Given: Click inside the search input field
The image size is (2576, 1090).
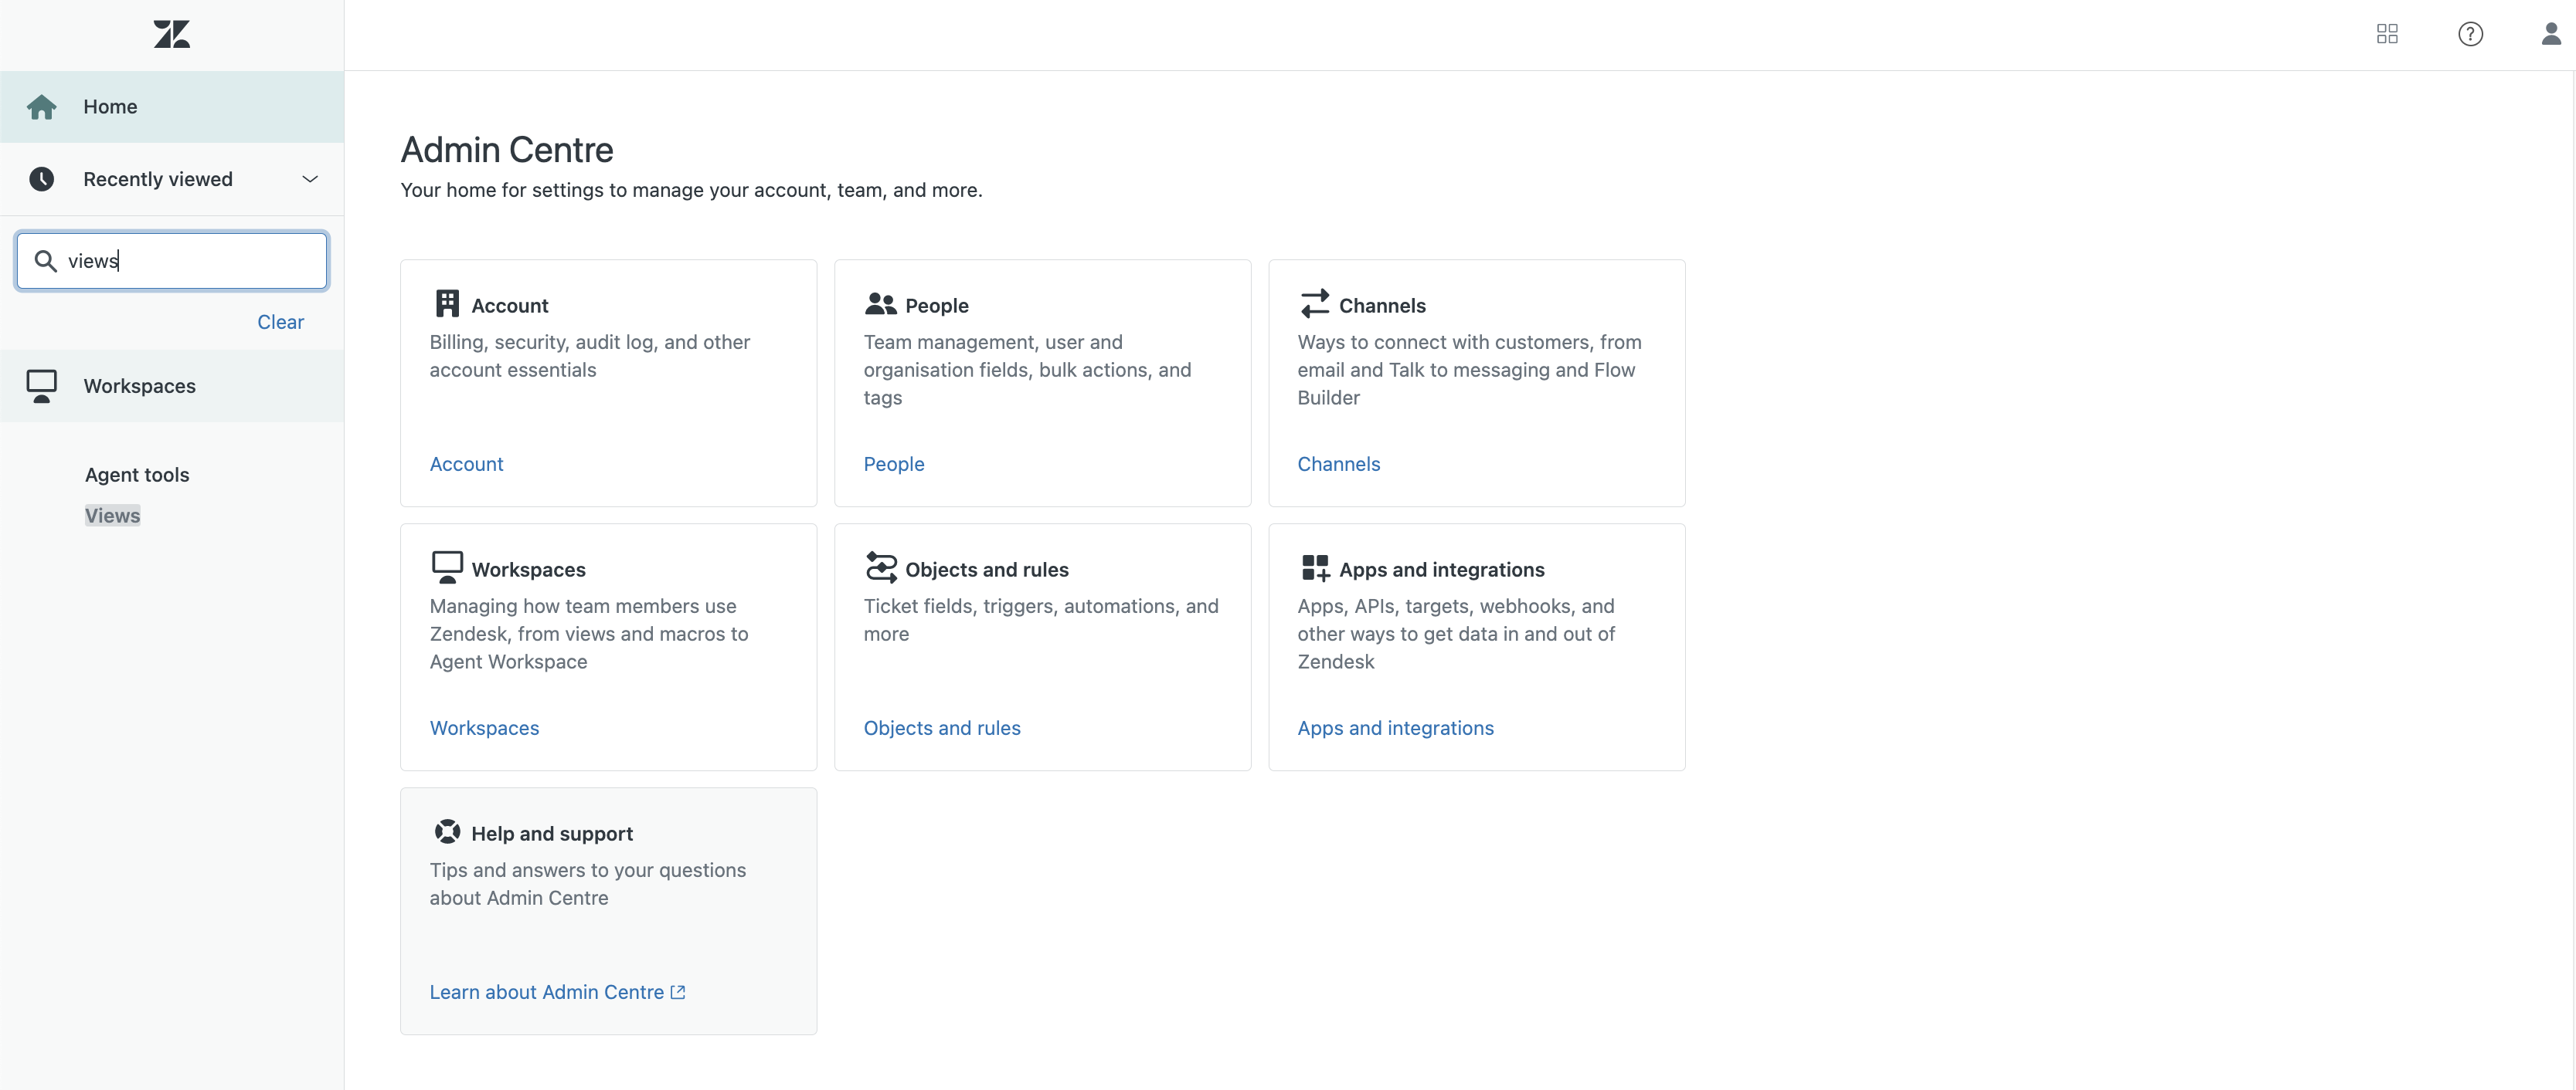Looking at the screenshot, I should pos(170,259).
